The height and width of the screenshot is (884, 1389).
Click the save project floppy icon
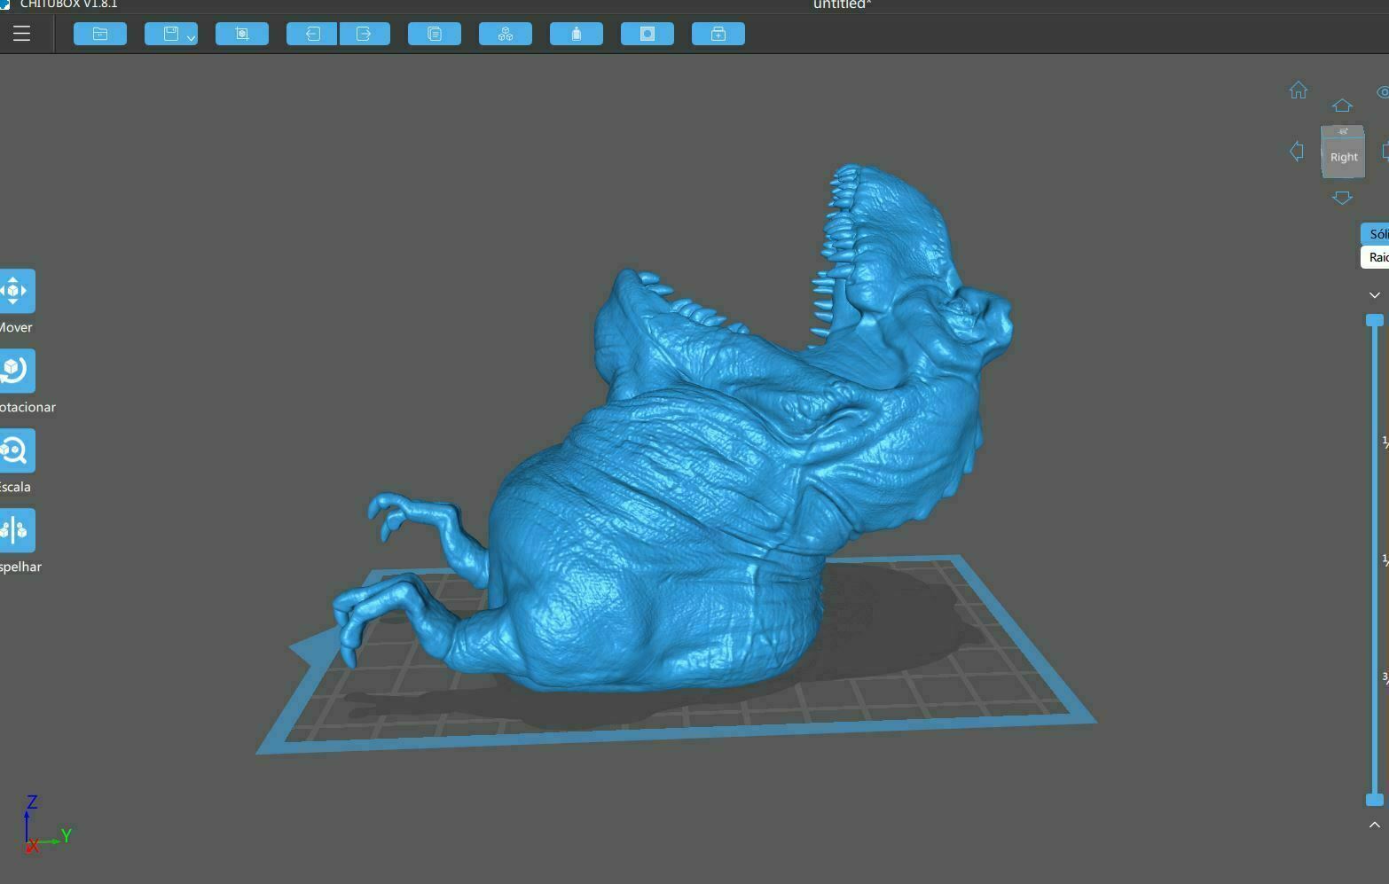pos(170,34)
